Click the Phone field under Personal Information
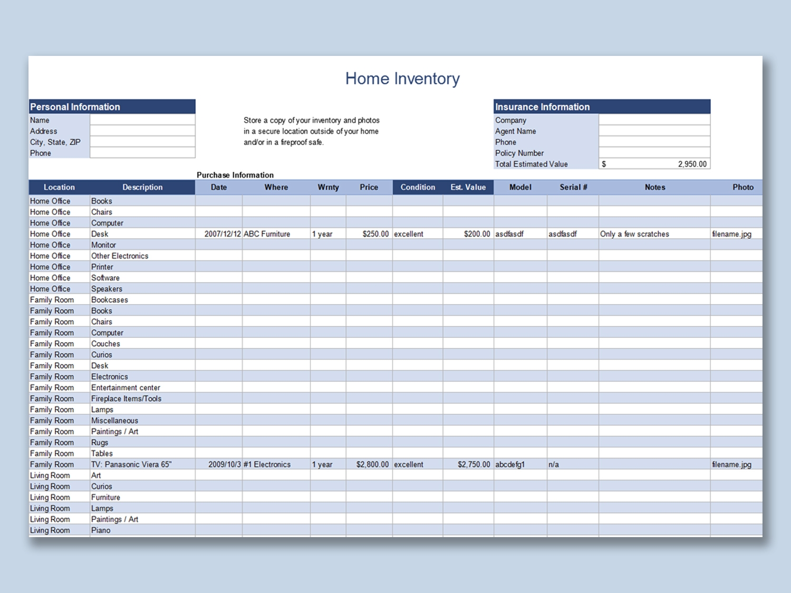This screenshot has width=791, height=593. [x=141, y=153]
